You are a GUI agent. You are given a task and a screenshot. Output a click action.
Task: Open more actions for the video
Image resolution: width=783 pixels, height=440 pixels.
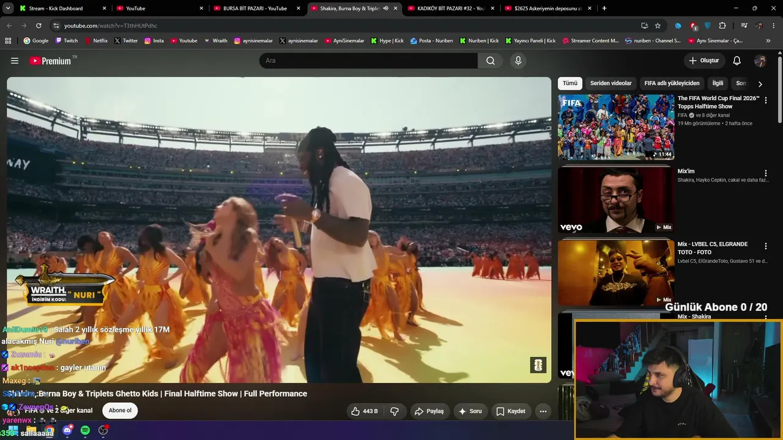(x=543, y=411)
